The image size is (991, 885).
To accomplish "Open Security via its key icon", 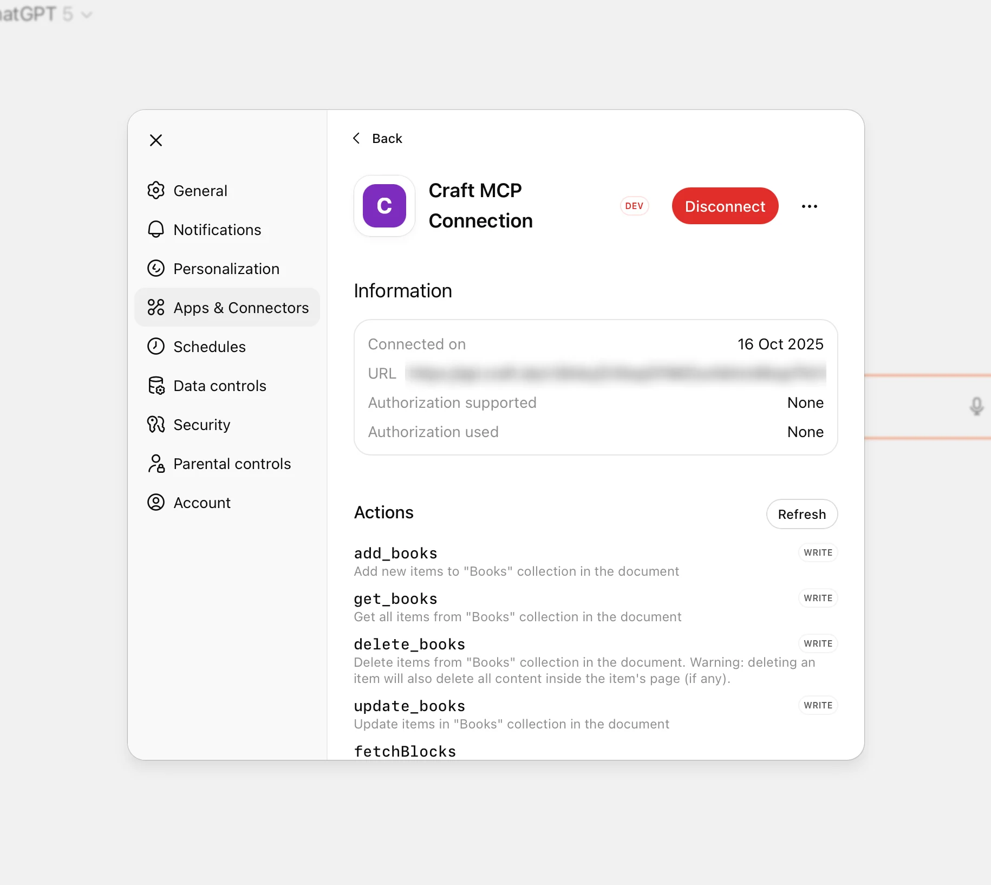I will (156, 424).
